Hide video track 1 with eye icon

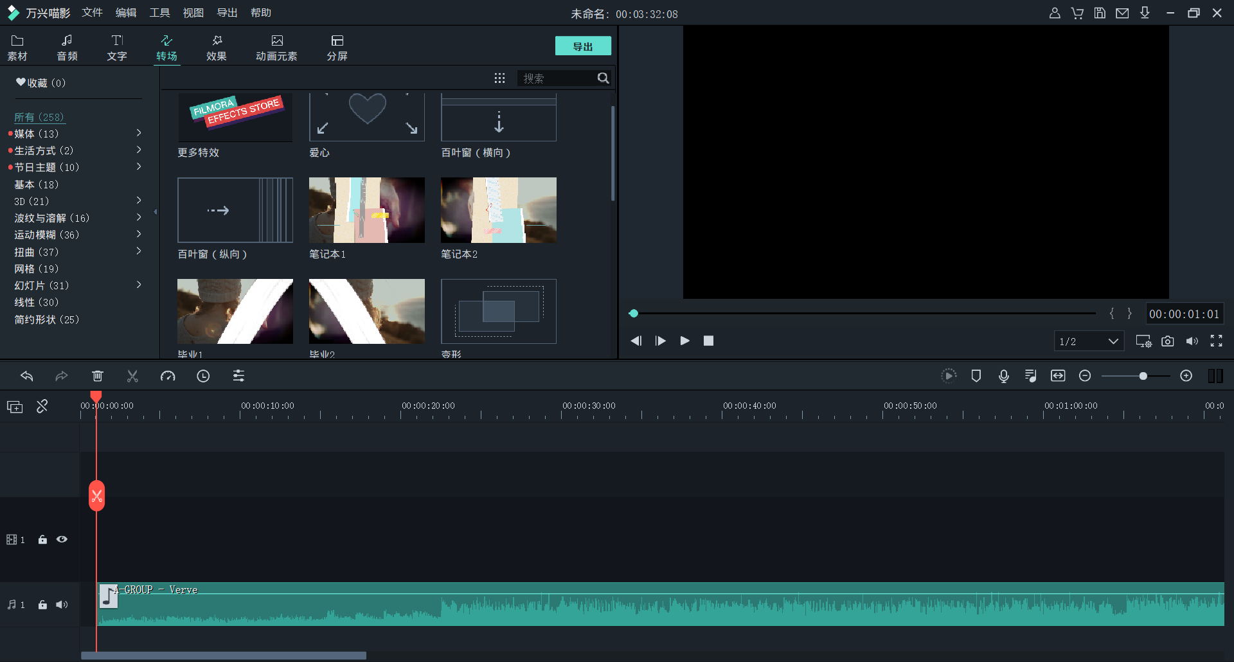click(x=62, y=539)
